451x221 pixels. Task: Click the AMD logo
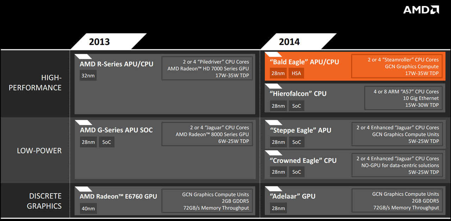(421, 10)
